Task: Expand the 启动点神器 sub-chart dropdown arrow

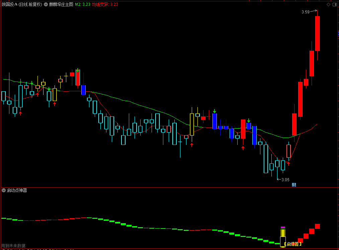Action: click(x=4, y=190)
